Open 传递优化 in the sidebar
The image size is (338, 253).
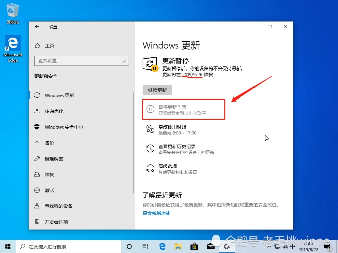tap(54, 111)
